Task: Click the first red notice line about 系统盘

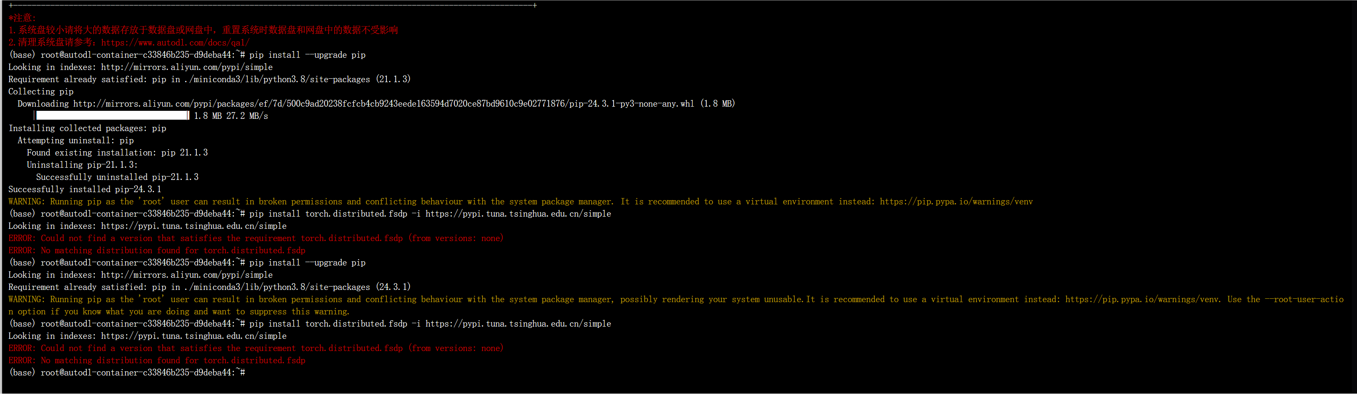Action: (x=203, y=30)
